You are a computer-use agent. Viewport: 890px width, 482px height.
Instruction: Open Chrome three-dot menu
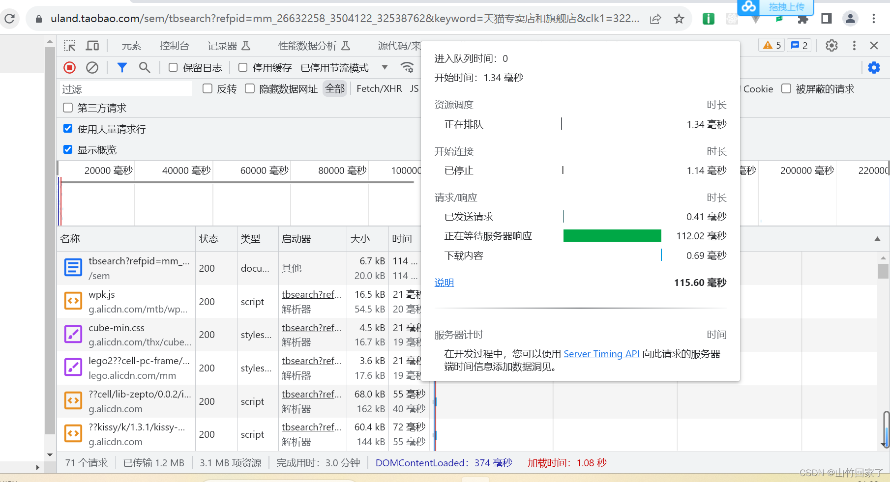874,19
